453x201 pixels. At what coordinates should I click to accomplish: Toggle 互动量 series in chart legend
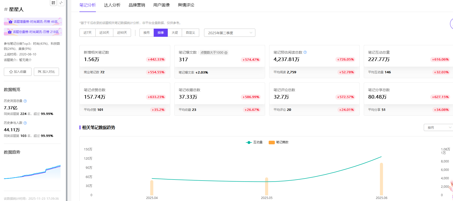point(254,142)
